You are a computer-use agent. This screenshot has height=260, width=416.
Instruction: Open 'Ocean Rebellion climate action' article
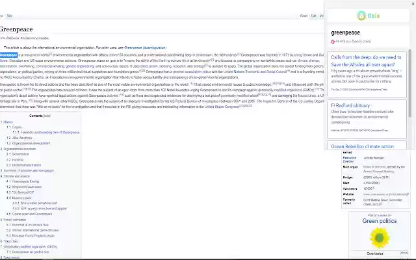362,146
